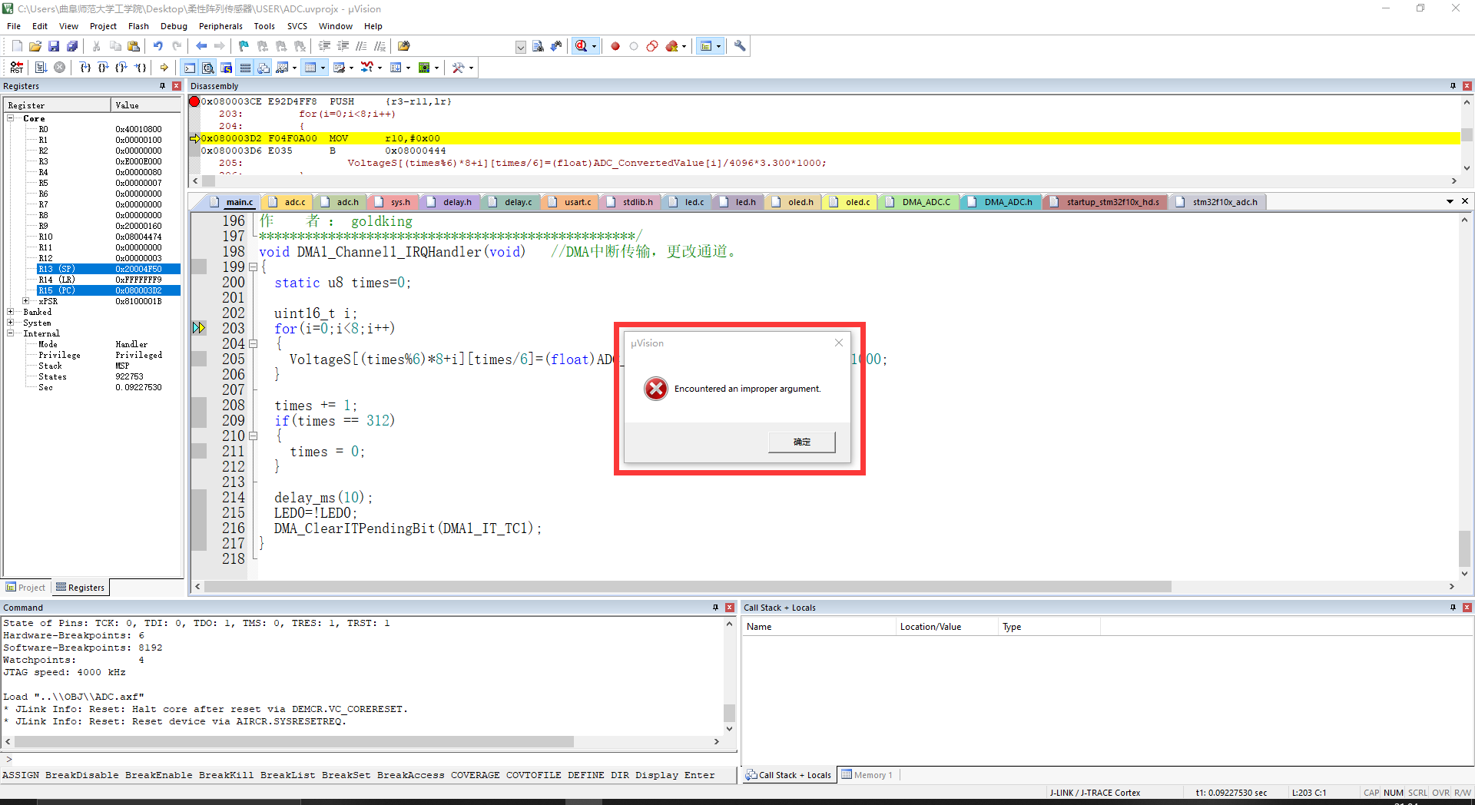
Task: Click the Insert/Remove breakpoint red dot icon
Action: coord(615,46)
